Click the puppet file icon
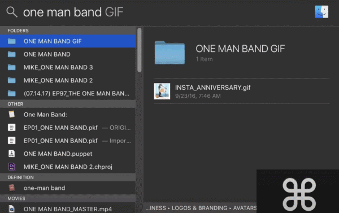The image size is (339, 213). [x=12, y=154]
